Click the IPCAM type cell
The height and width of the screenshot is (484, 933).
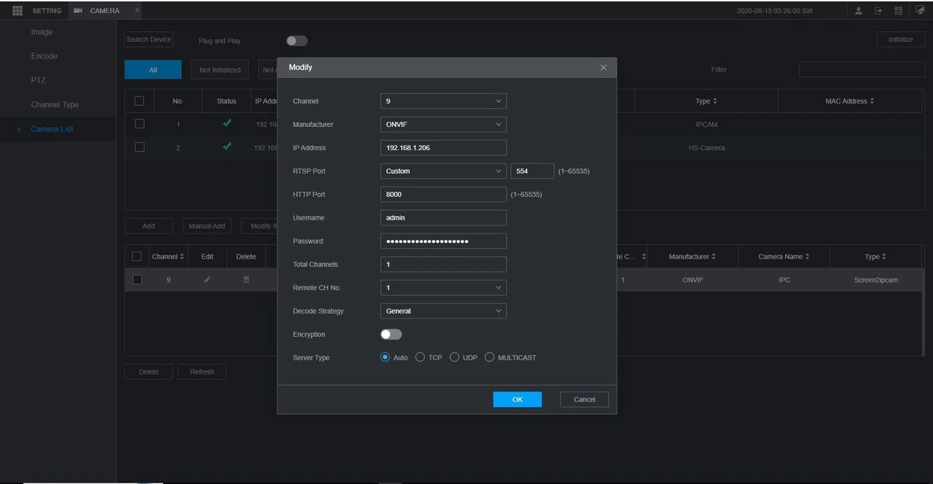pyautogui.click(x=706, y=125)
